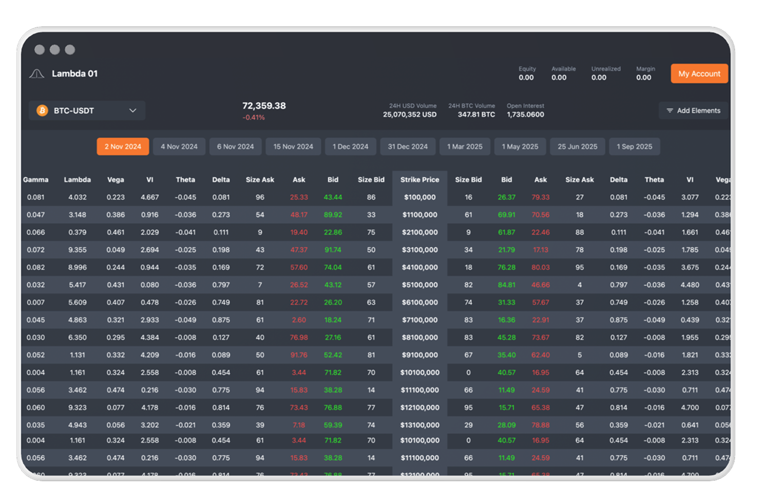Screen dimensions: 763x504
Task: Sort by the Gamma column header
Action: click(x=36, y=180)
